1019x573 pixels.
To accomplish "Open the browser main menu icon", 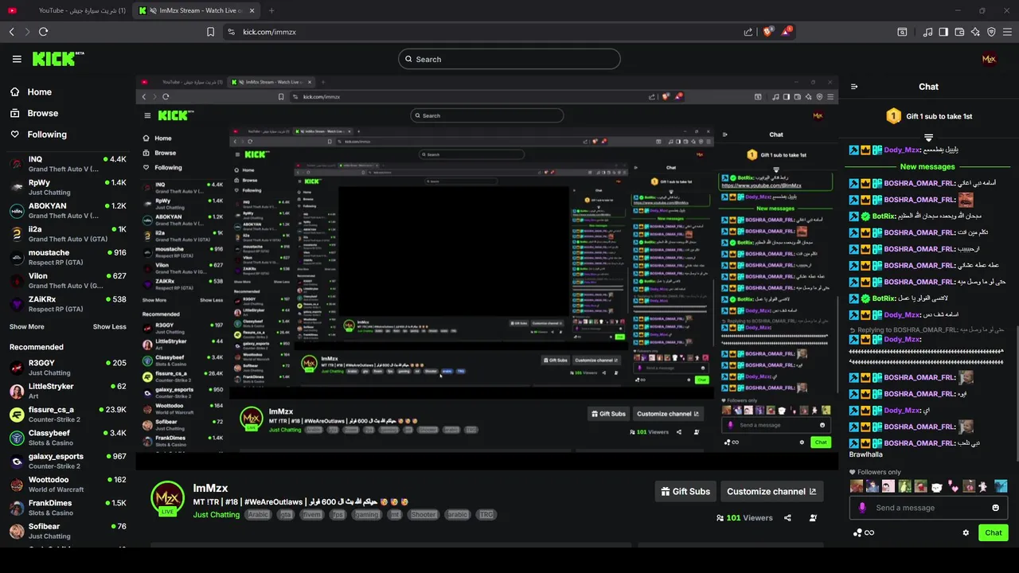I will click(1007, 32).
